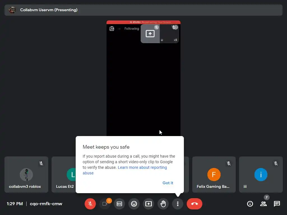Image resolution: width=287 pixels, height=215 pixels.
Task: Click the participant count badge 7
Action: pos(267,197)
